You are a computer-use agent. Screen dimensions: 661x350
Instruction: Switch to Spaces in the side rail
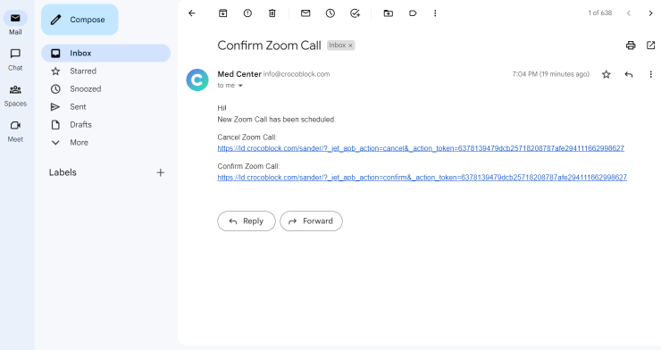tap(15, 96)
